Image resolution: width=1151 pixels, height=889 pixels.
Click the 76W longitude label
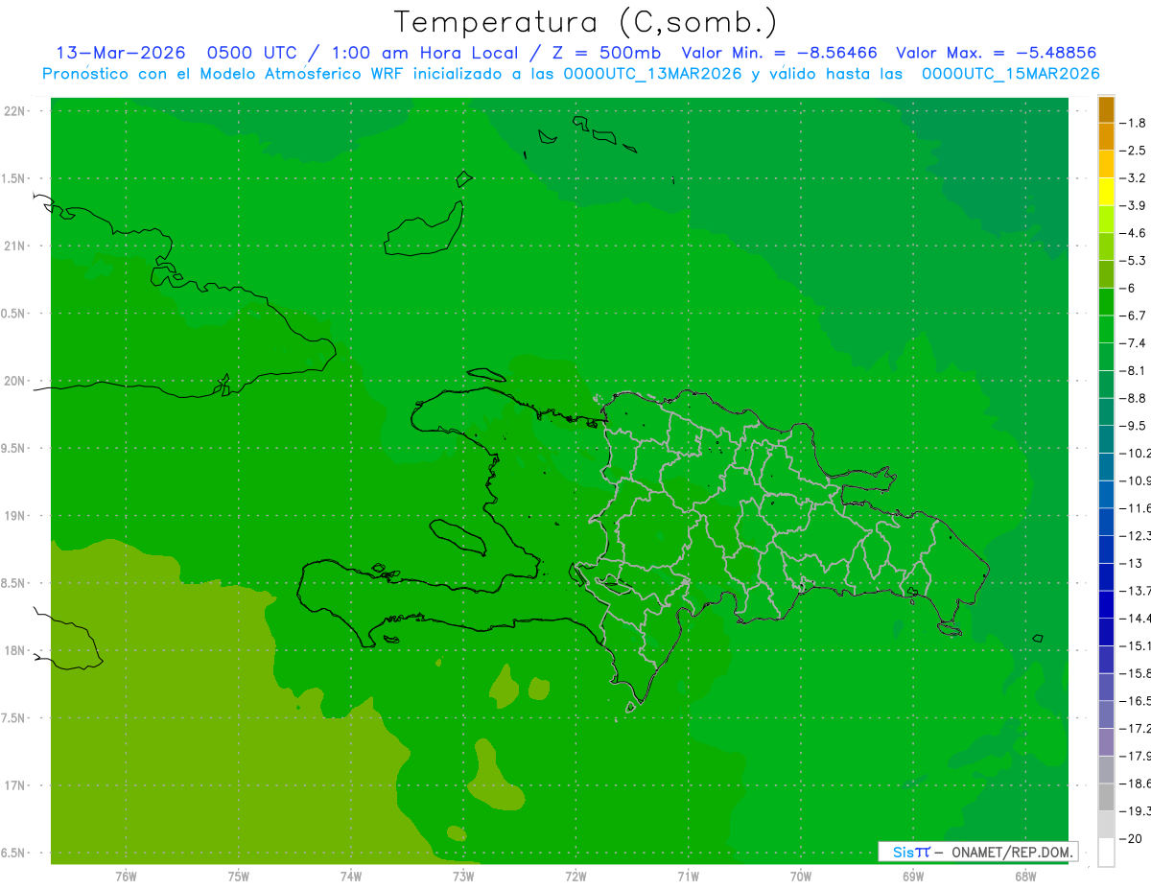[x=126, y=877]
